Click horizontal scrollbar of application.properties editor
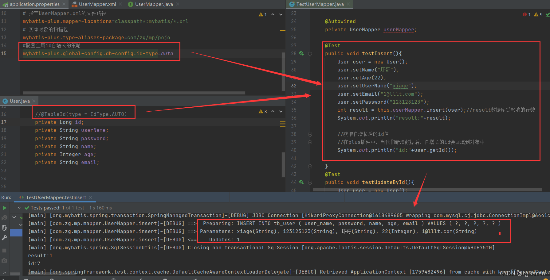The height and width of the screenshot is (280, 550). pyautogui.click(x=134, y=93)
